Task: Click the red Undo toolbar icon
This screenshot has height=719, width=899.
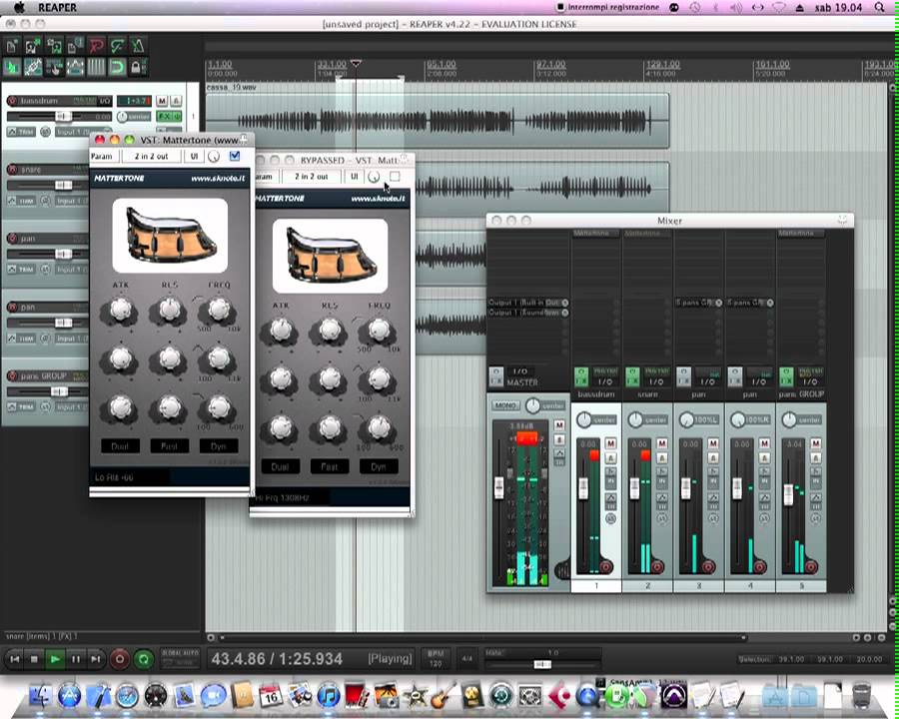Action: pyautogui.click(x=96, y=46)
